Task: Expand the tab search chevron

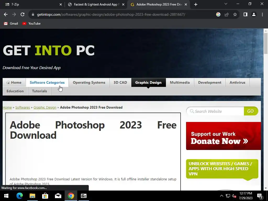Action: coord(226,4)
